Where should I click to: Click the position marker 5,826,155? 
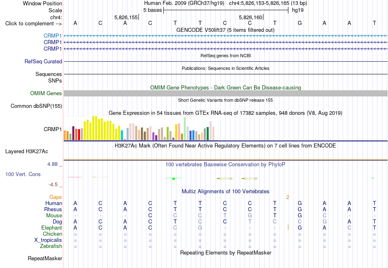pyautogui.click(x=126, y=17)
